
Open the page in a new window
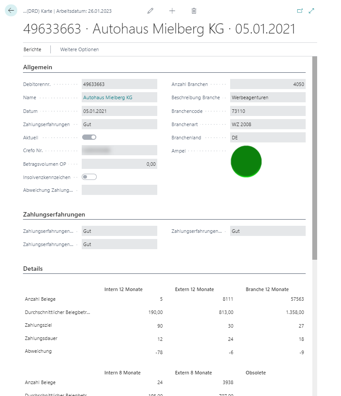[x=300, y=11]
